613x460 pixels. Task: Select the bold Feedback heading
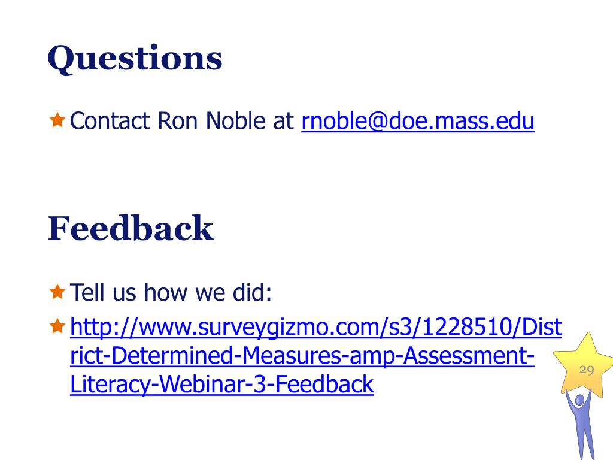pyautogui.click(x=130, y=228)
